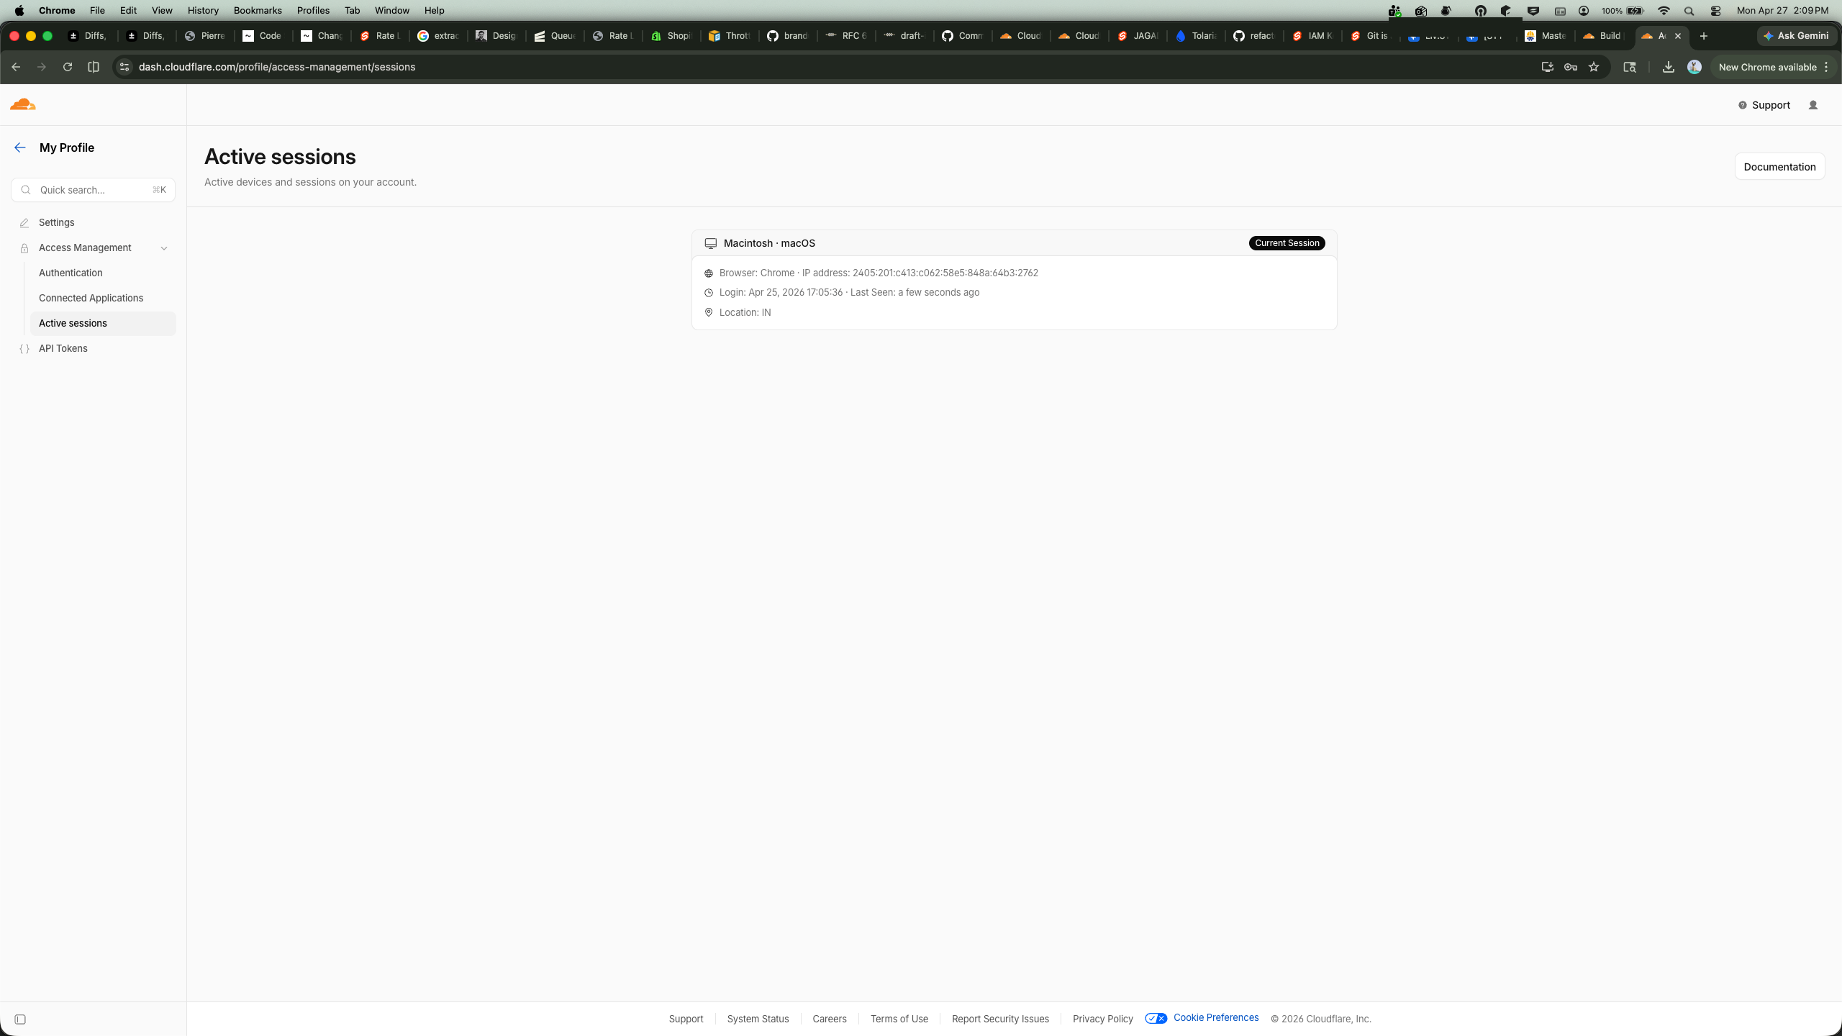Toggle the sidebar collapse control bottom left
The width and height of the screenshot is (1842, 1036).
point(22,1019)
